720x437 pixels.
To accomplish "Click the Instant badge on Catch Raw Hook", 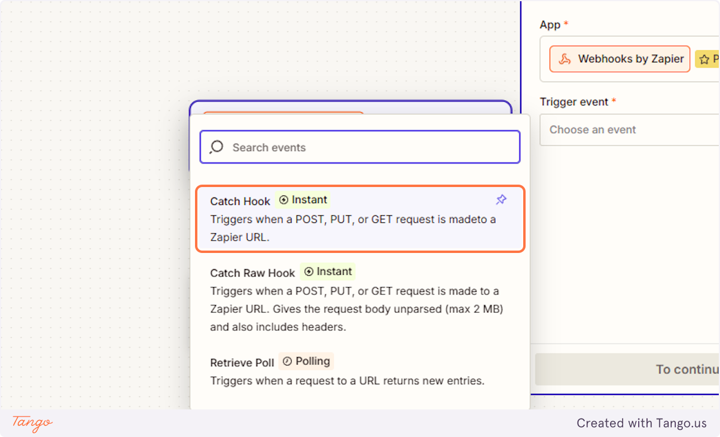I will point(328,272).
